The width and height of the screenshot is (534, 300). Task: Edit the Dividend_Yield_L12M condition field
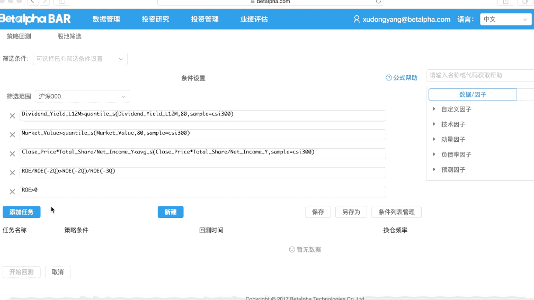202,116
